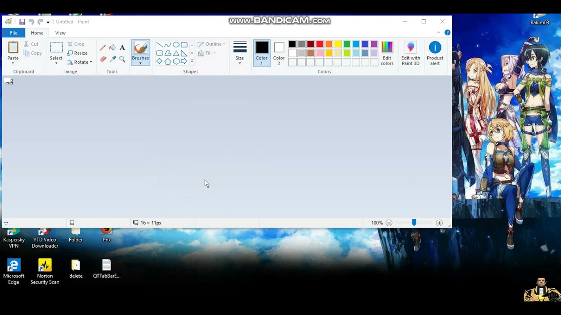Viewport: 561px width, 315px height.
Task: Select the Pencil tool
Action: [x=103, y=48]
